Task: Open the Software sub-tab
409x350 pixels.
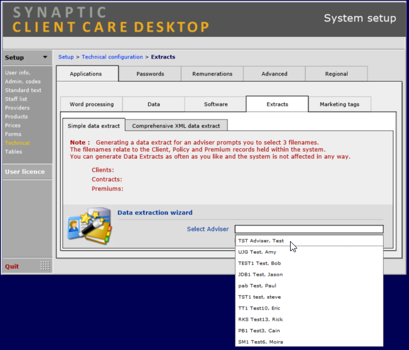Action: (x=216, y=104)
